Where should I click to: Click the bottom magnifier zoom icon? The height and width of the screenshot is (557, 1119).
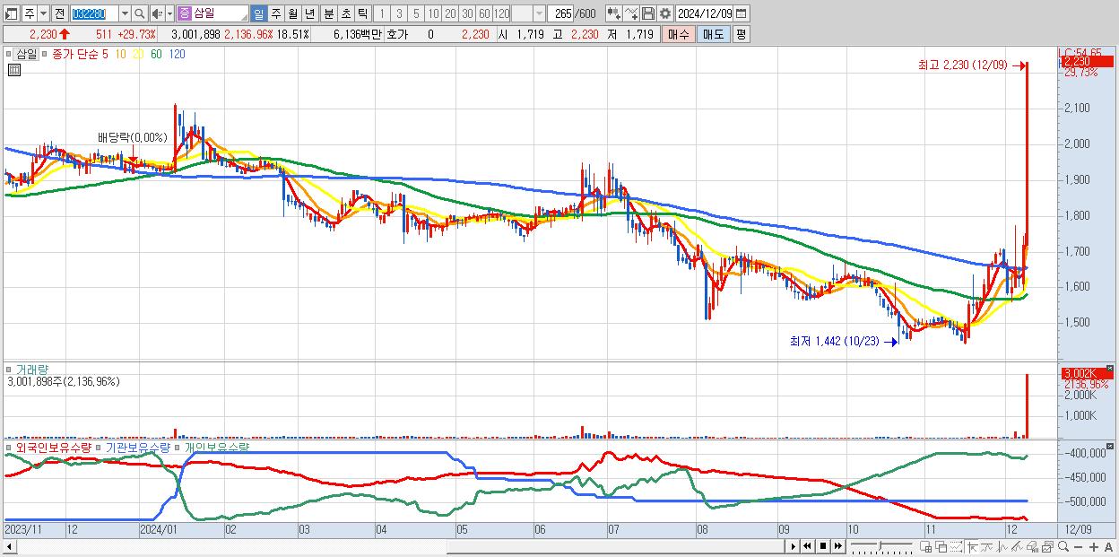1063,546
